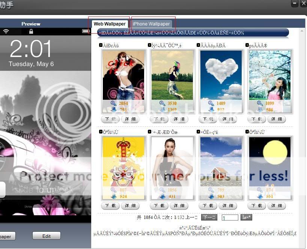307x249 pixels.
Task: Click the download arrow icon beside 551
Action: pyautogui.click(x=260, y=196)
